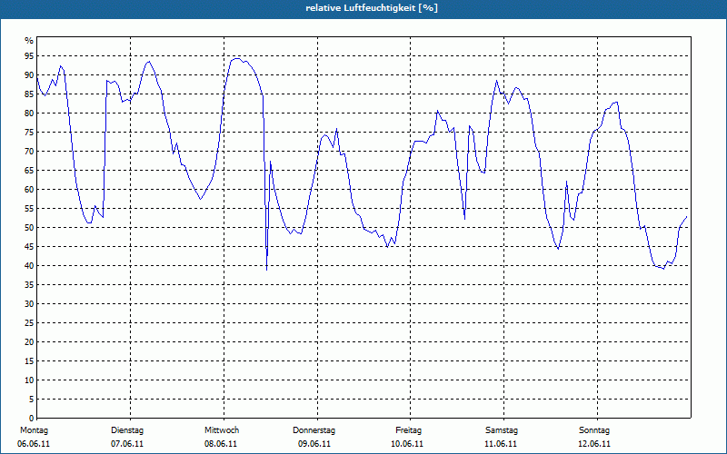Click the y-axis value 75
This screenshot has height=454, width=727.
[x=29, y=132]
